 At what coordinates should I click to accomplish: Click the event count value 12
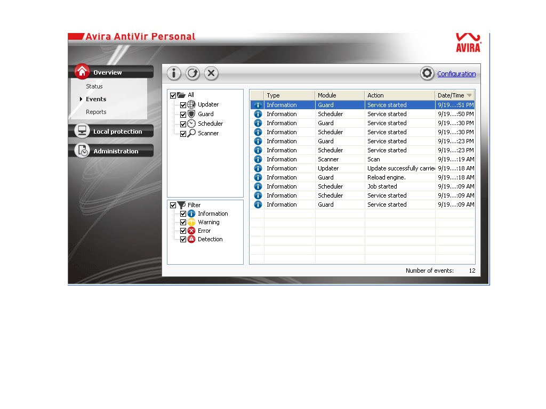tap(472, 271)
